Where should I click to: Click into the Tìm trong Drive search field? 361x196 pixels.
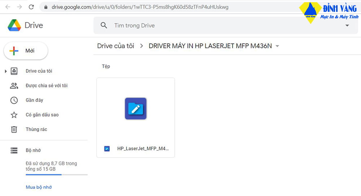point(226,26)
